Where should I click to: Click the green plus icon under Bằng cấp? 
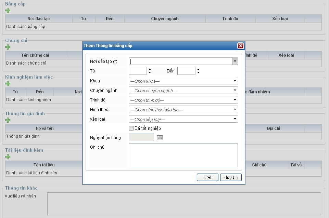8,10
